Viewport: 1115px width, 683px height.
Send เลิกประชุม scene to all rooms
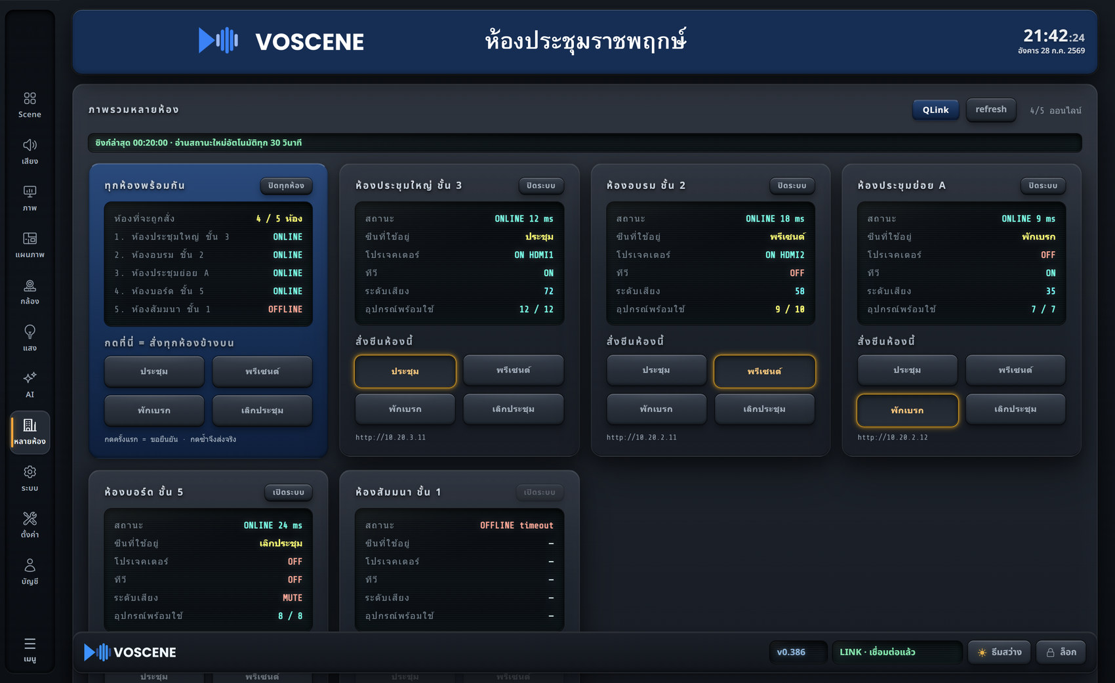coord(262,410)
